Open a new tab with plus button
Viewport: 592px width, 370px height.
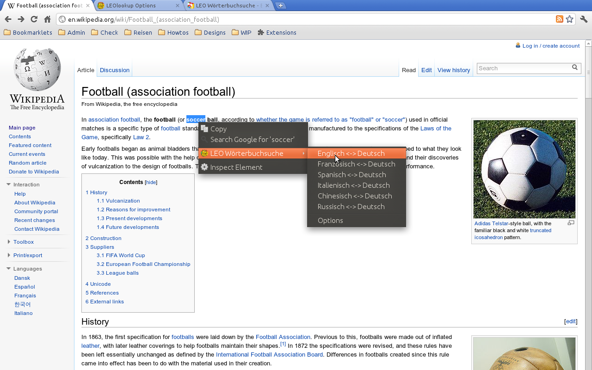281,6
